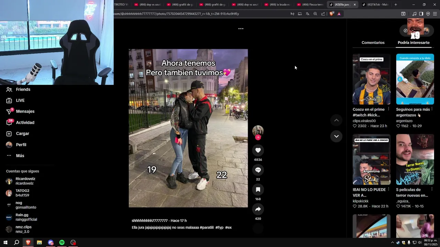Open Brave Shields lion icon
This screenshot has width=440, height=247.
331,14
